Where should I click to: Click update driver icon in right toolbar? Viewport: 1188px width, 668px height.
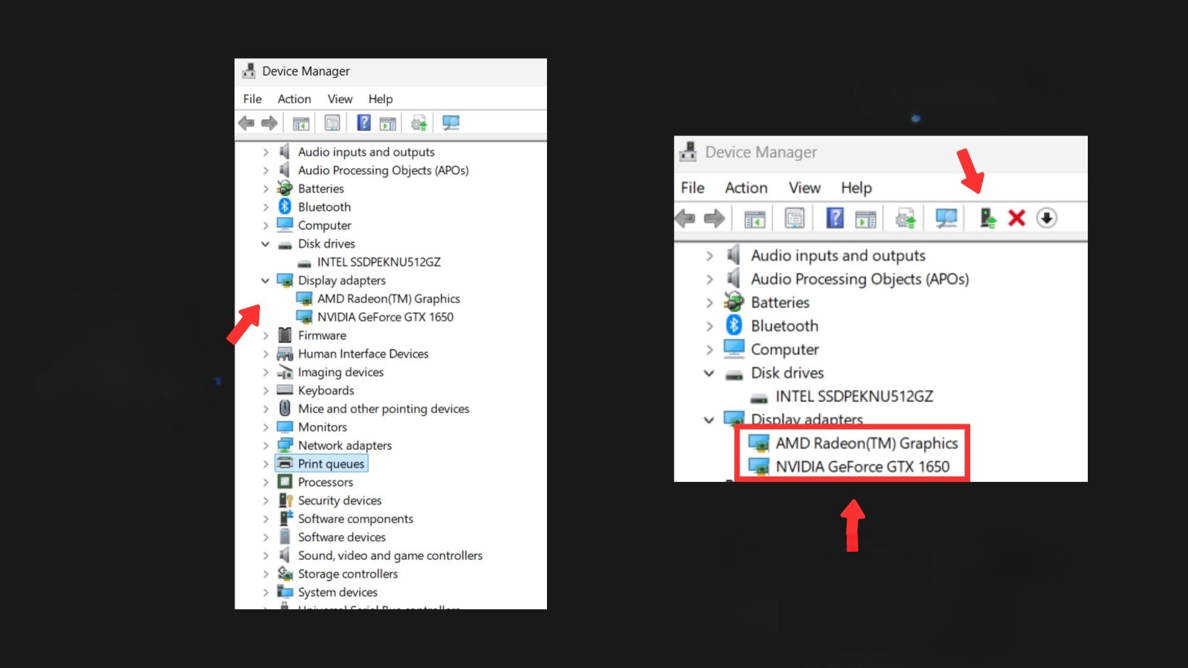click(988, 218)
